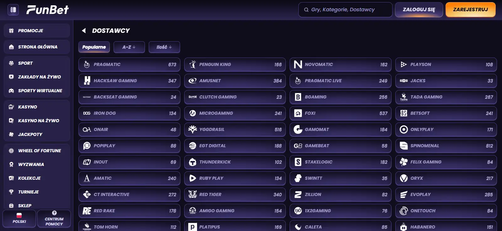Click the "812" count for Spinomenal

click(489, 146)
